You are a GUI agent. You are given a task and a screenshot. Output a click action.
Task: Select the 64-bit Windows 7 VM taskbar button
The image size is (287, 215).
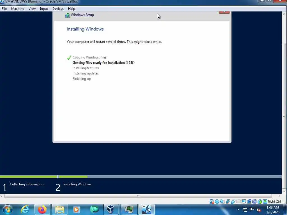(146, 209)
